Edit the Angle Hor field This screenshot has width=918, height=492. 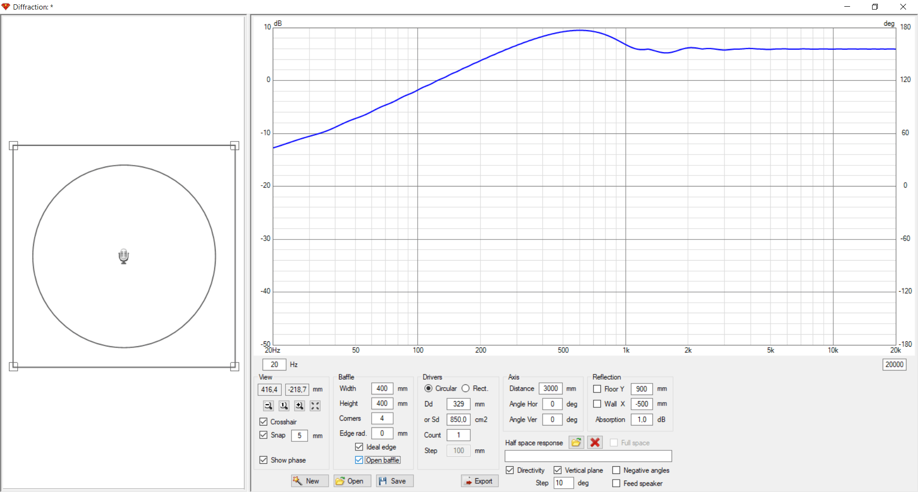pyautogui.click(x=553, y=404)
